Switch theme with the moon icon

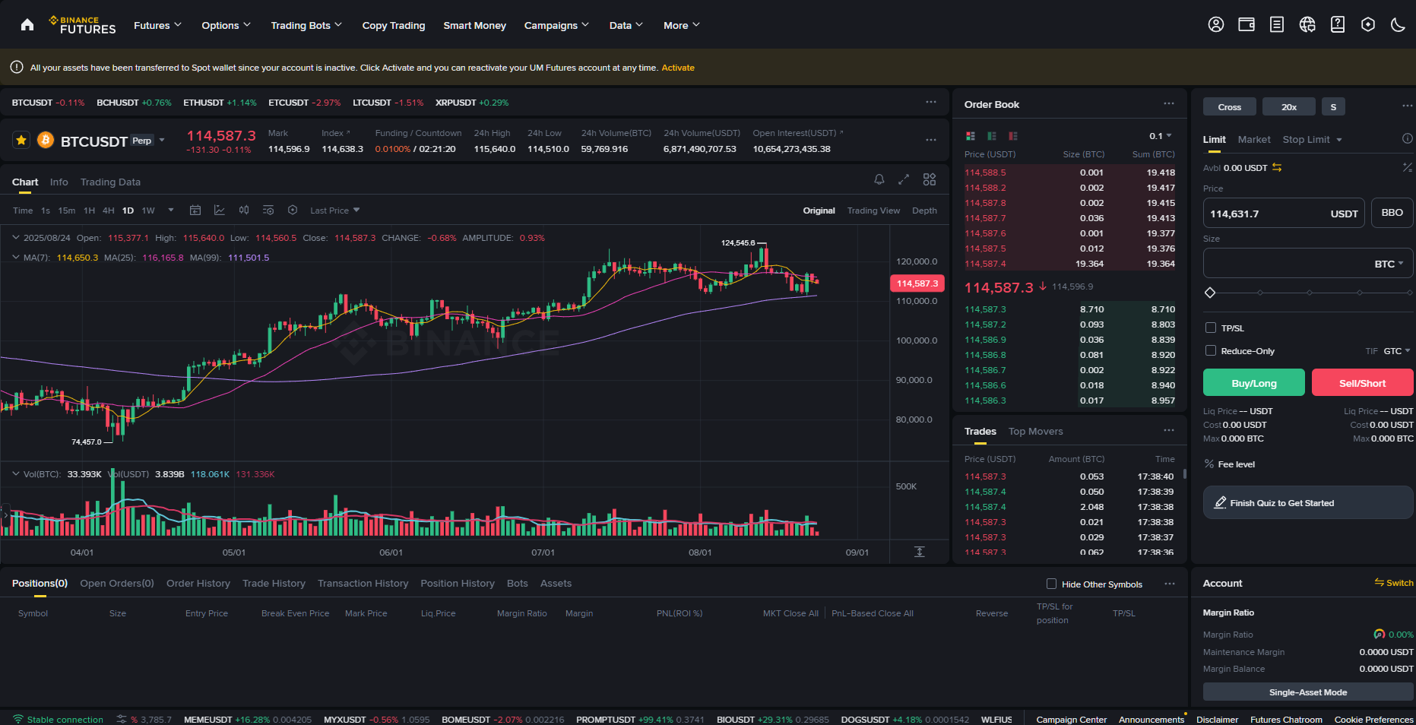tap(1398, 25)
